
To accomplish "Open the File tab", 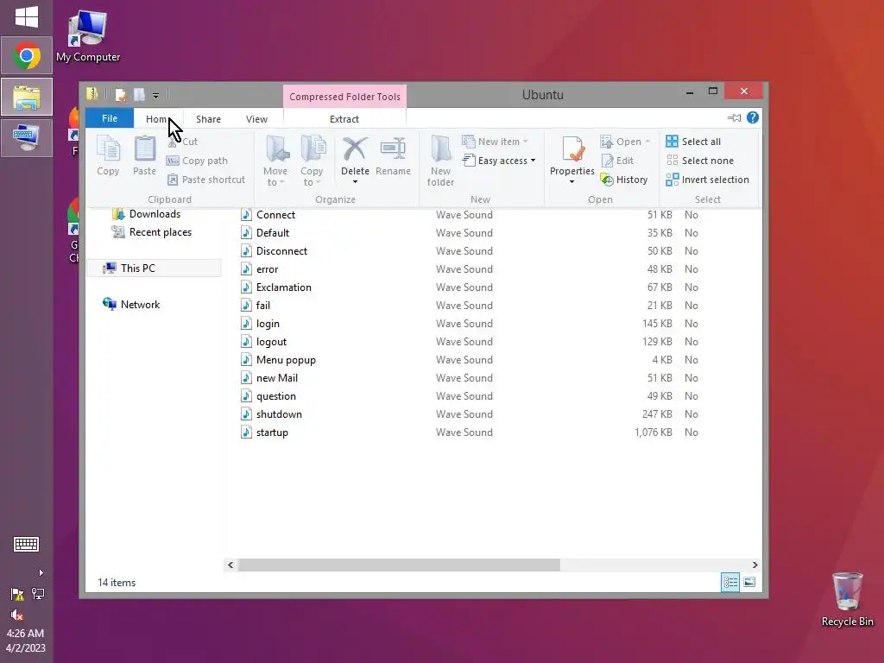I will [x=110, y=118].
